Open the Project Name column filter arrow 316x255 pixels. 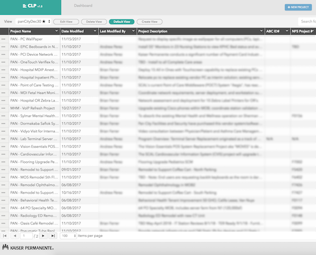tap(57, 31)
